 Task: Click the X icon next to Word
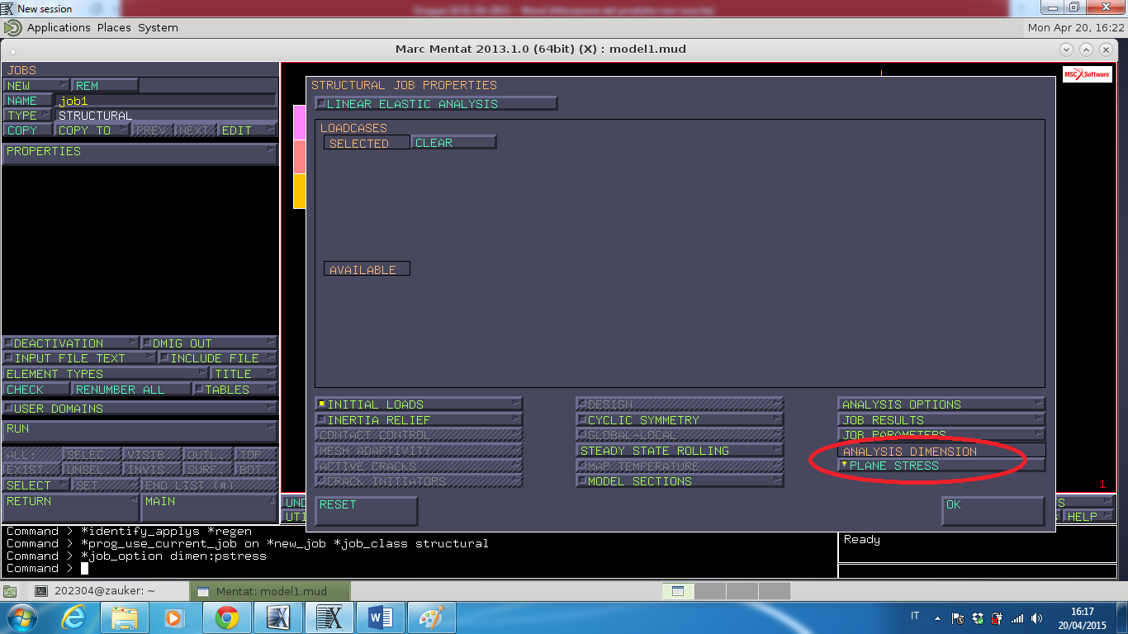pyautogui.click(x=329, y=617)
